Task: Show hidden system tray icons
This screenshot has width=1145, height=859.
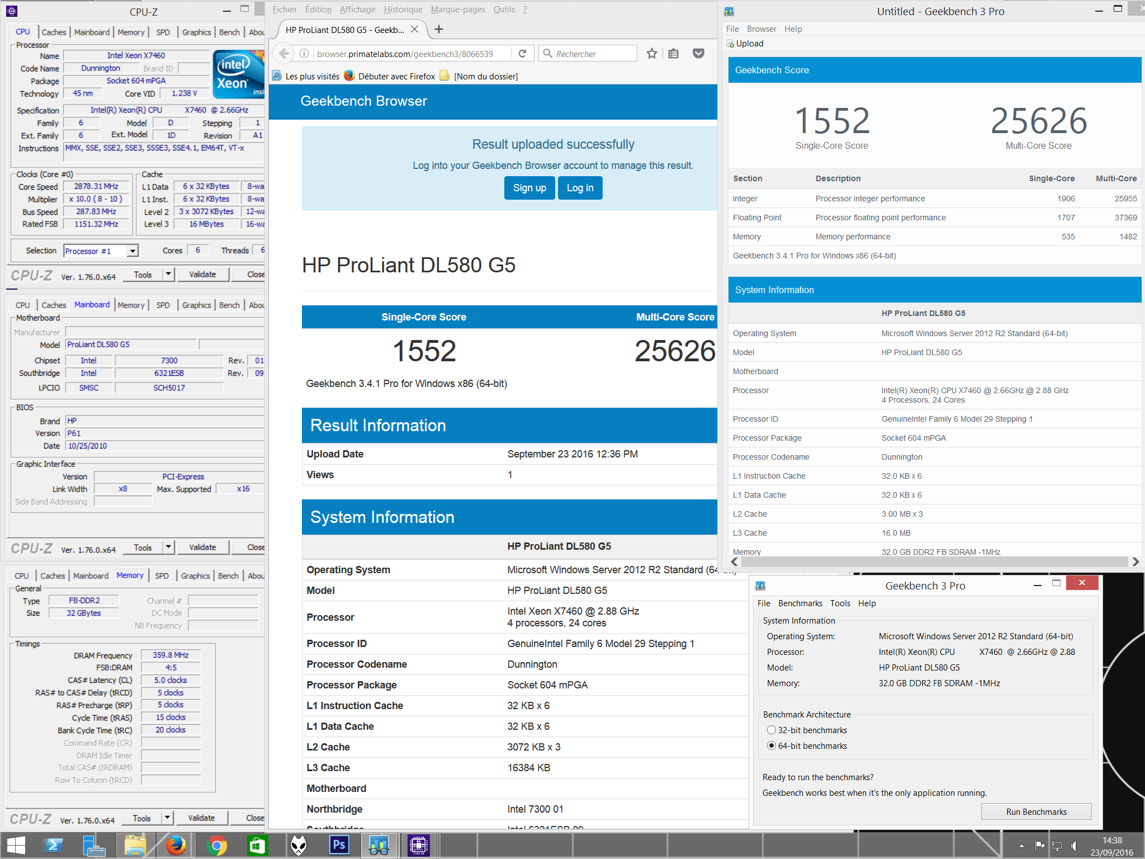Action: point(1021,846)
